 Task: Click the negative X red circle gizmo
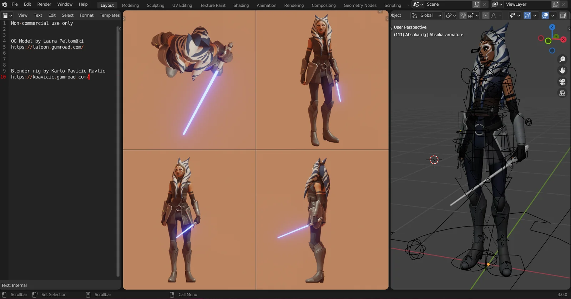tap(541, 38)
